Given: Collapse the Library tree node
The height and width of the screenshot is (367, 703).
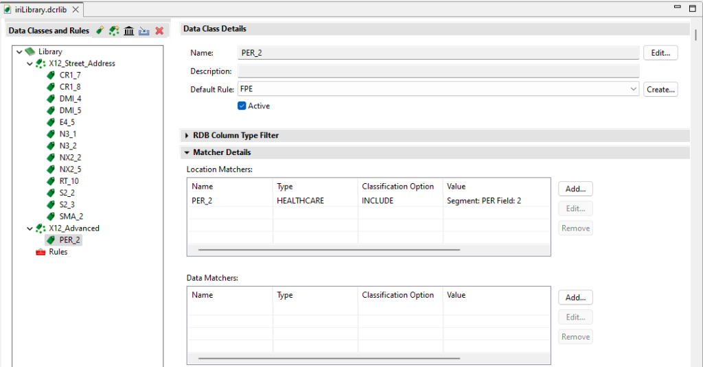Looking at the screenshot, I should [x=19, y=52].
